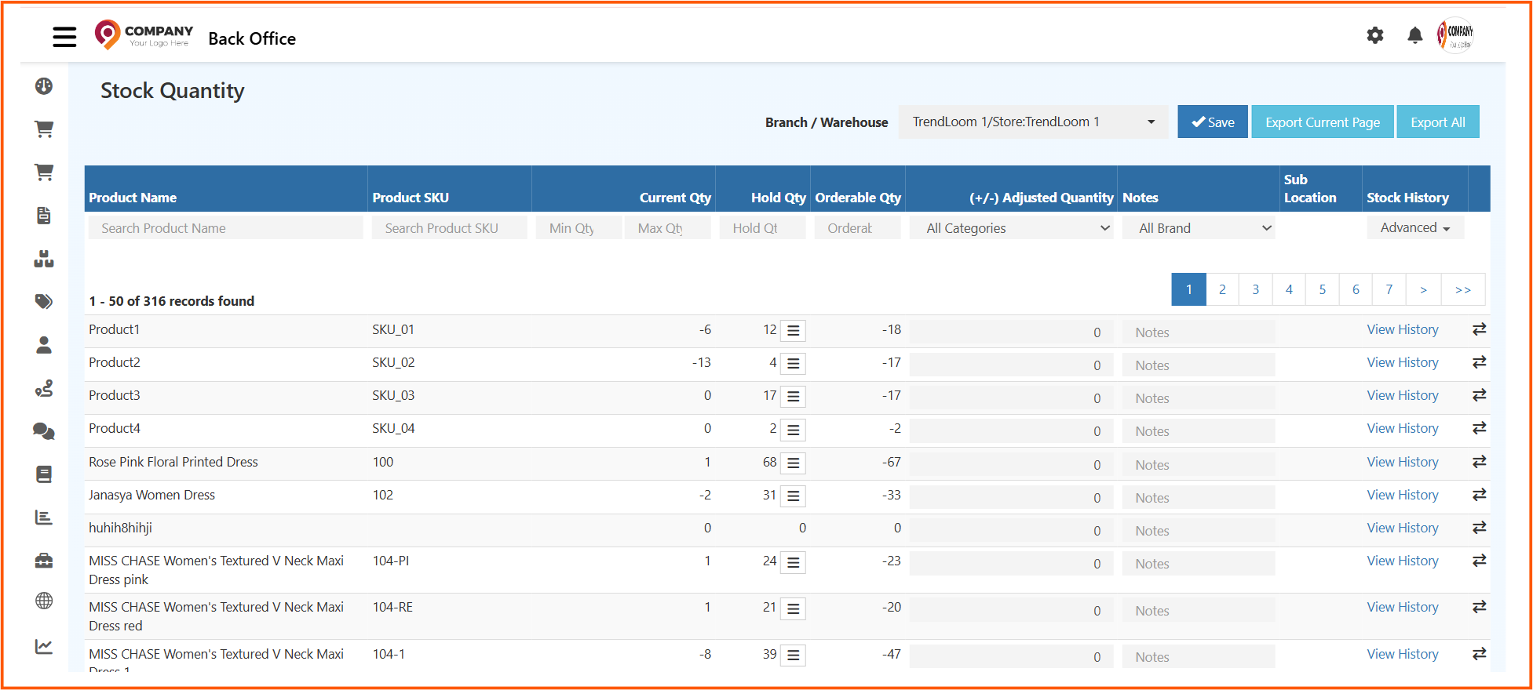Click the company logo
Image resolution: width=1533 pixels, height=690 pixels.
coord(144,35)
